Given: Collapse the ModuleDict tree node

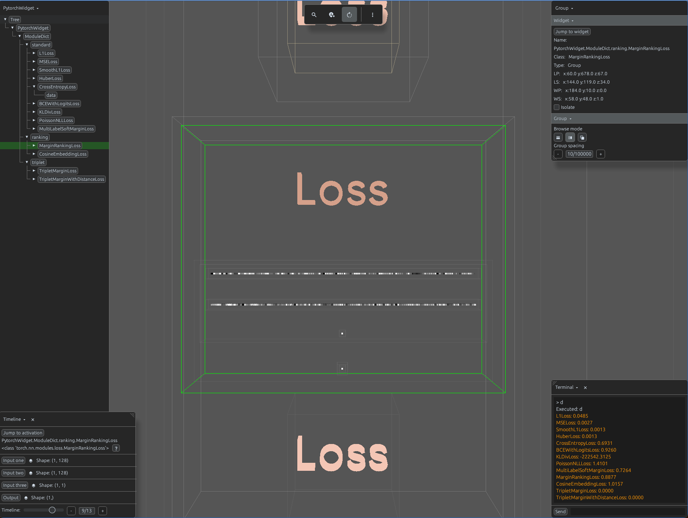Looking at the screenshot, I should pyautogui.click(x=20, y=36).
